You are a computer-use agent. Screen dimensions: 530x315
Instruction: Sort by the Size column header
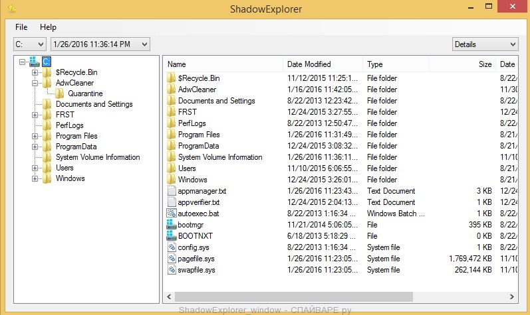462,64
